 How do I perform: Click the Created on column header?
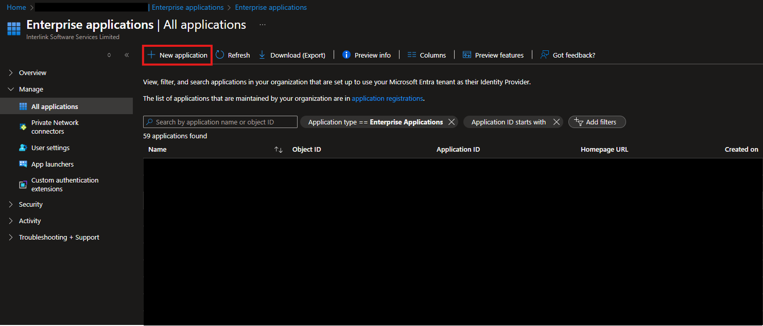point(741,150)
